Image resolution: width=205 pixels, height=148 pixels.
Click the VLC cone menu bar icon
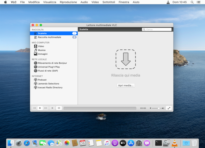[x=168, y=2]
